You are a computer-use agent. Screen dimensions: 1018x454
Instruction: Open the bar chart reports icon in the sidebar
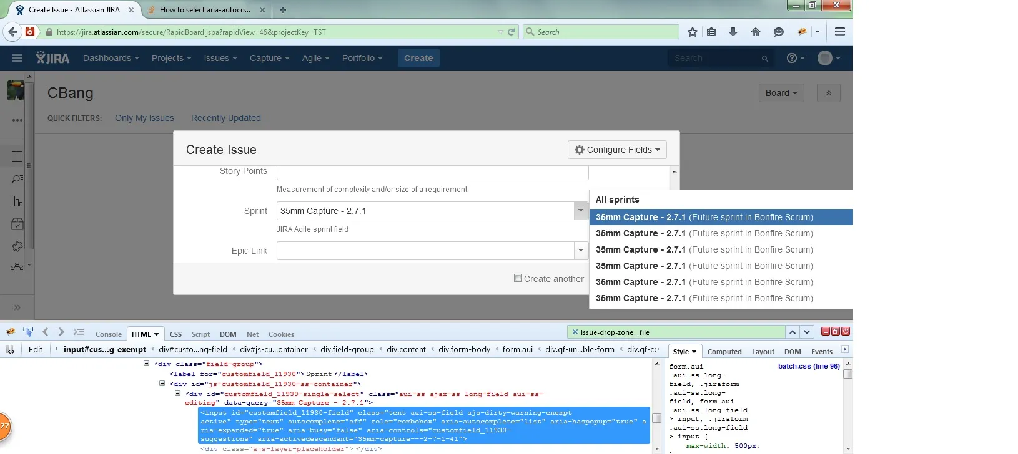[x=17, y=201]
